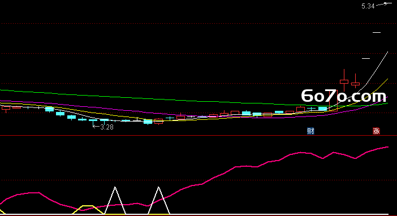Screen dimensions: 397x216
Task: Click the blue 财 financial marker icon
Action: [310, 131]
